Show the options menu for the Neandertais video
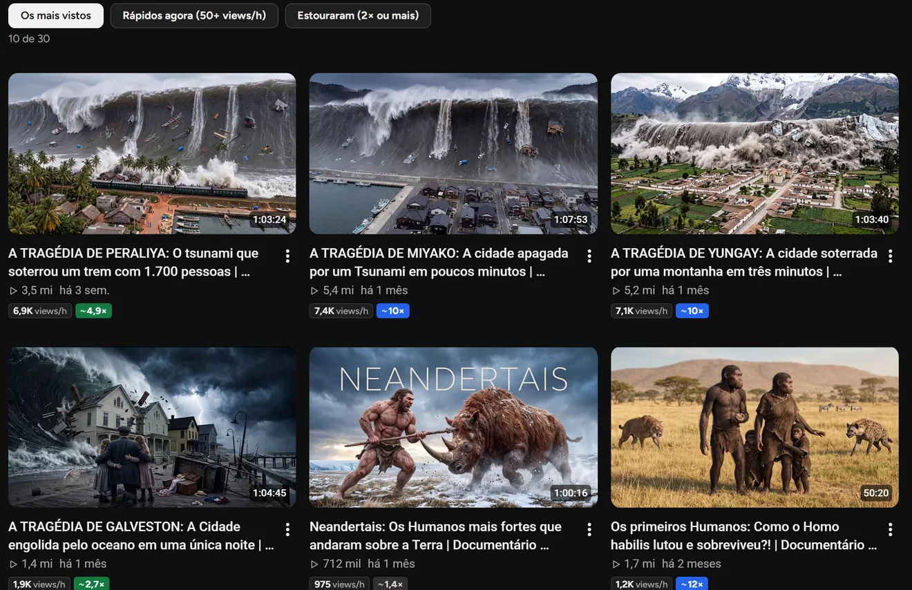The width and height of the screenshot is (912, 590). pyautogui.click(x=589, y=530)
